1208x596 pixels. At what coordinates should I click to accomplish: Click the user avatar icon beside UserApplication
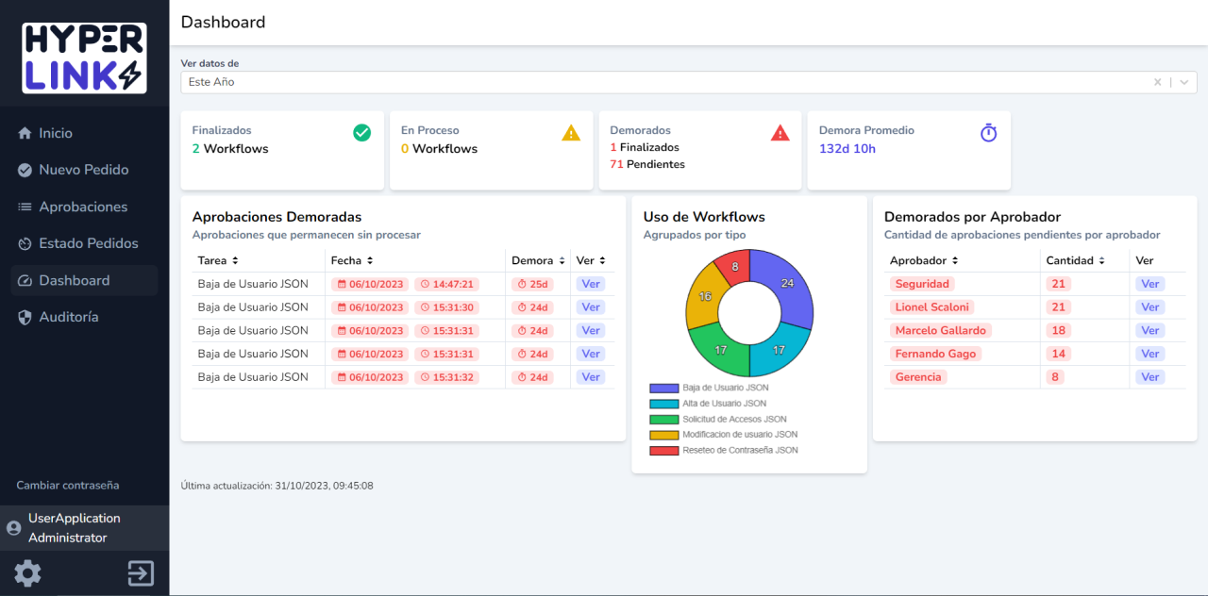point(14,528)
